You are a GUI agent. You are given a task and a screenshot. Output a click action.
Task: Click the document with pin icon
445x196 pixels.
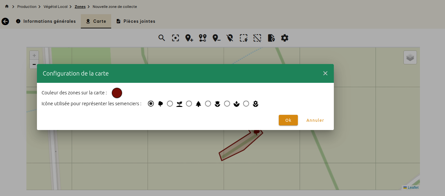271,38
